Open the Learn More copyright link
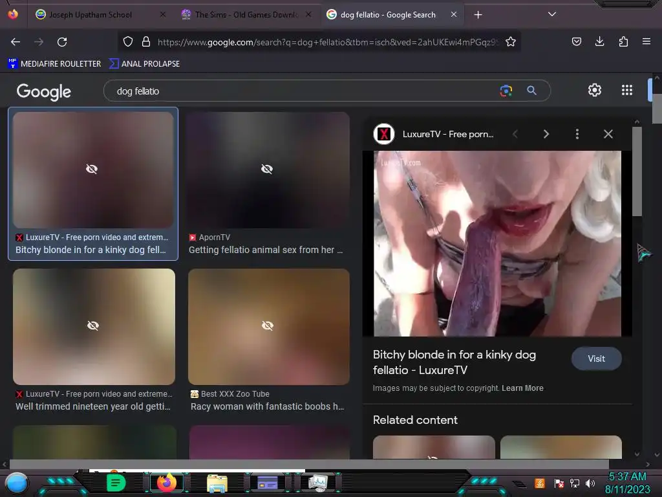Image resolution: width=662 pixels, height=497 pixels. coord(522,388)
